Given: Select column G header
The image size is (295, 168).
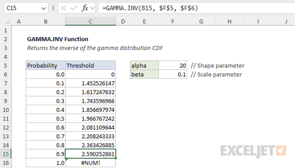Looking at the screenshot, I should 201,21.
